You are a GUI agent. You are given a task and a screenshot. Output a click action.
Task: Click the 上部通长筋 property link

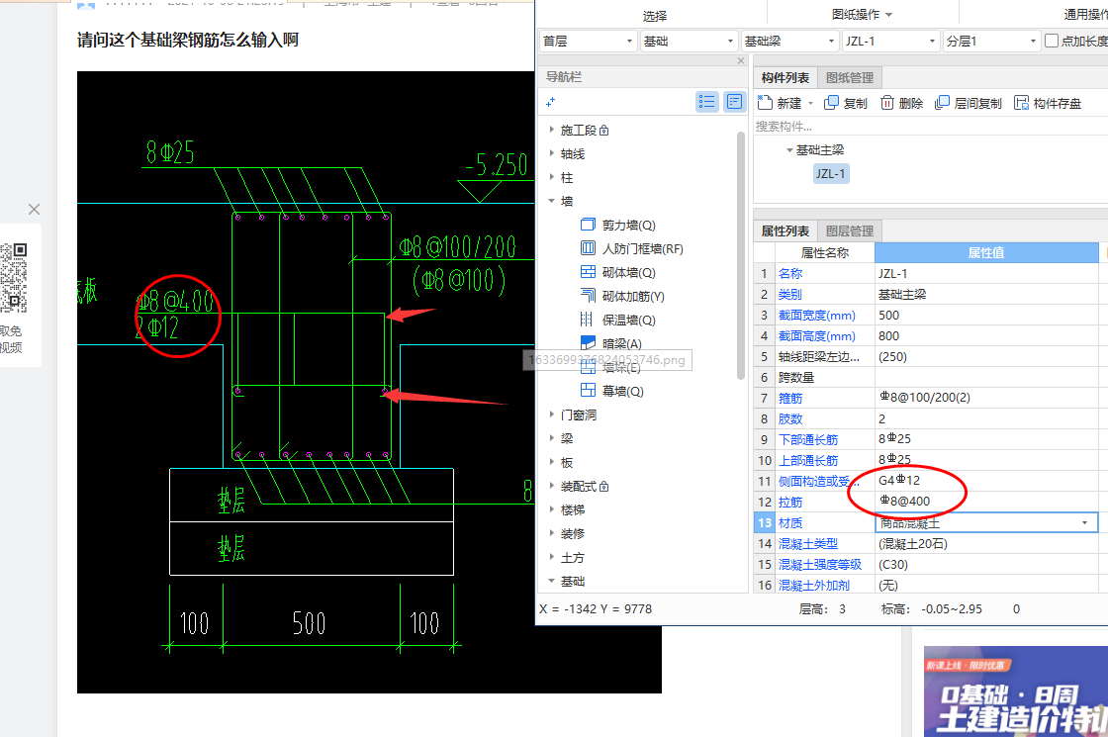click(x=807, y=460)
